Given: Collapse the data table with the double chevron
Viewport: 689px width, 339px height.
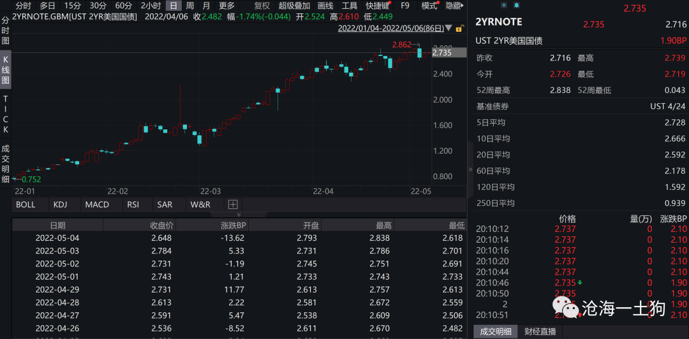Looking at the screenshot, I should [x=239, y=214].
